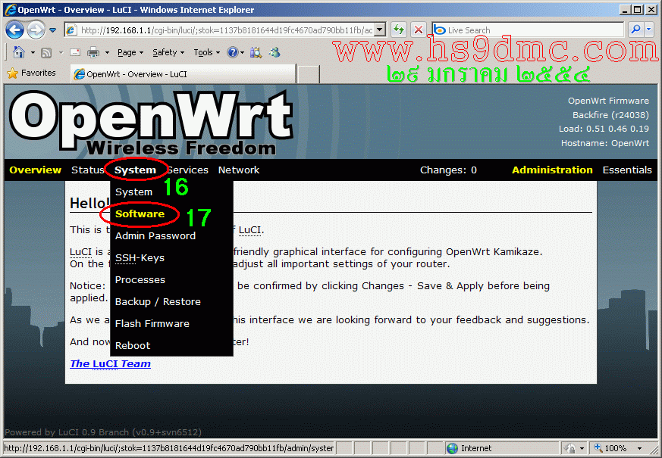Image resolution: width=662 pixels, height=458 pixels.
Task: Click the Hostname: OpenWrt header text
Action: pos(604,143)
